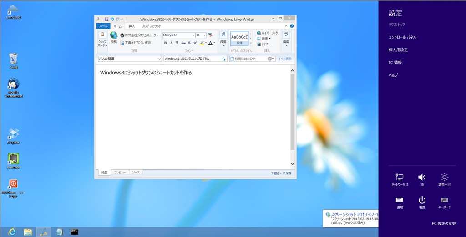The height and width of the screenshot is (237, 466).
Task: Open the volume 15 speaker icon
Action: tap(422, 180)
